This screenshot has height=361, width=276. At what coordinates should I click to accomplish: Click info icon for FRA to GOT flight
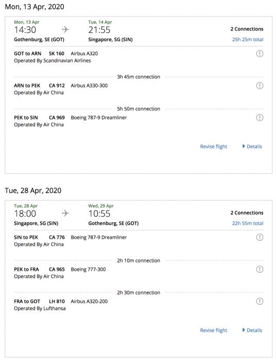tap(260, 301)
